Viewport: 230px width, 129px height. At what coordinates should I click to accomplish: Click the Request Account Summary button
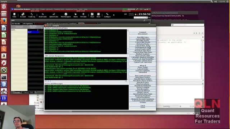click(143, 99)
